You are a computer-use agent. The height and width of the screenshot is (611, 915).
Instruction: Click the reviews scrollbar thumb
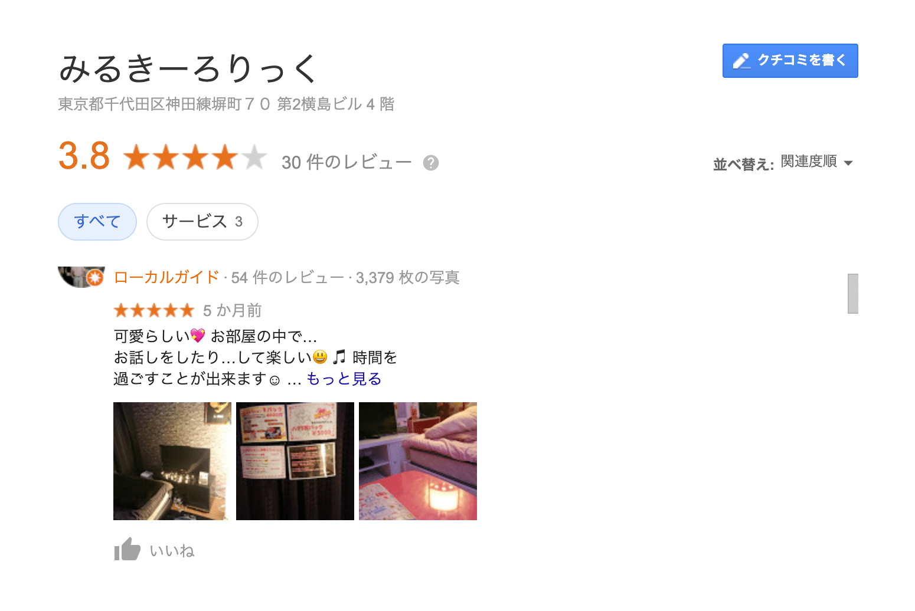pos(853,294)
